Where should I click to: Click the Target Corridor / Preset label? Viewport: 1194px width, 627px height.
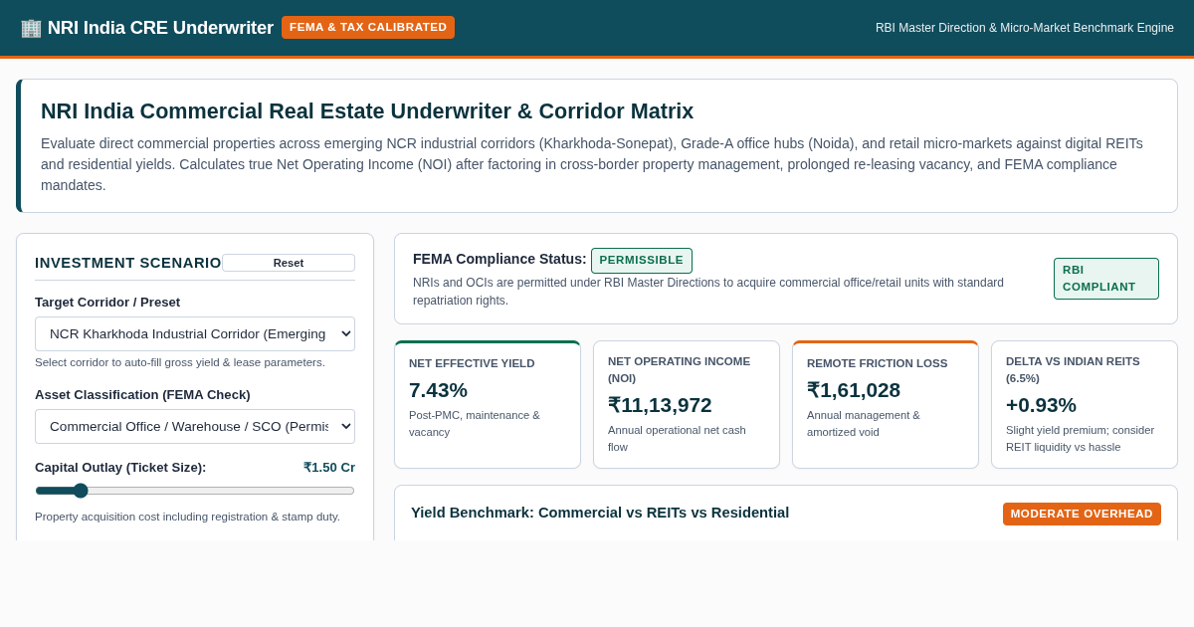coord(107,303)
